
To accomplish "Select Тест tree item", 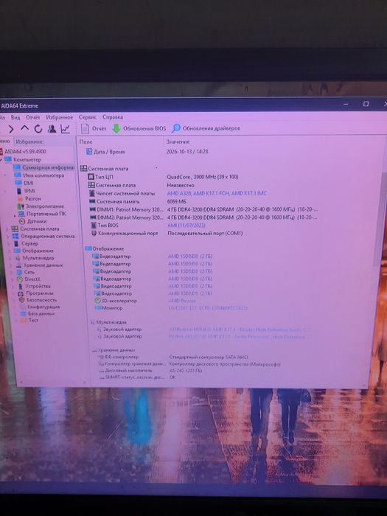I will pos(33,320).
